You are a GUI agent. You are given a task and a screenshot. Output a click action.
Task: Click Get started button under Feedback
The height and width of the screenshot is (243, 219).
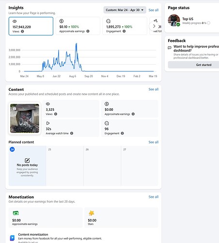(x=193, y=65)
